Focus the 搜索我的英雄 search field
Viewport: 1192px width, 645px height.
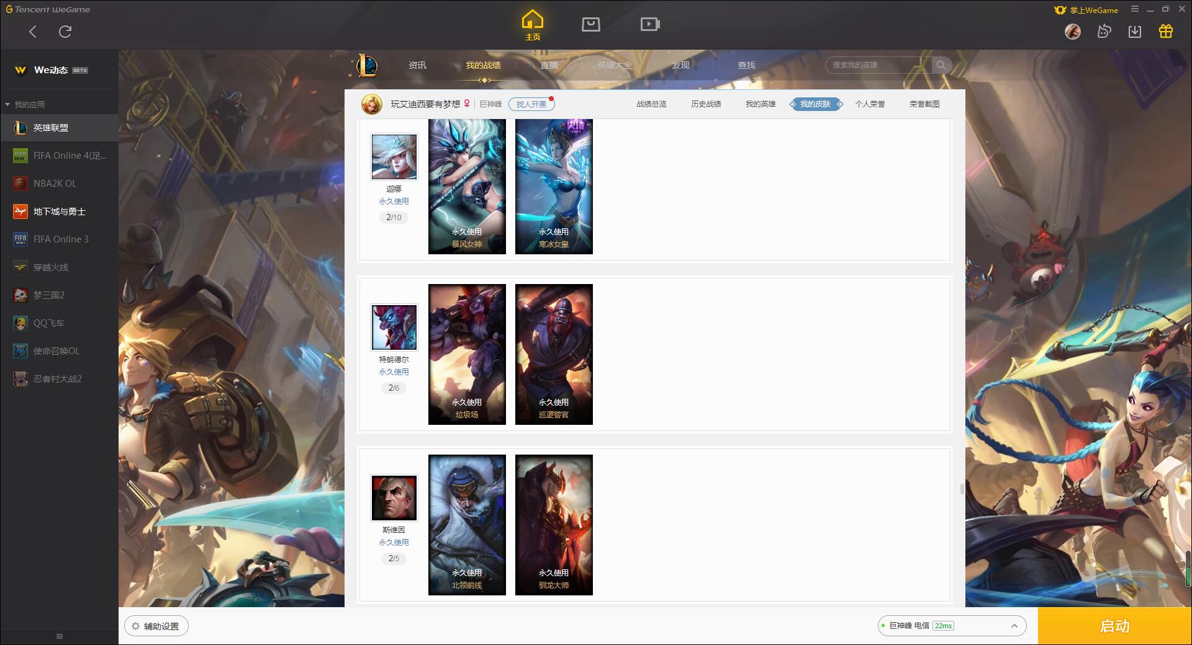[x=878, y=65]
